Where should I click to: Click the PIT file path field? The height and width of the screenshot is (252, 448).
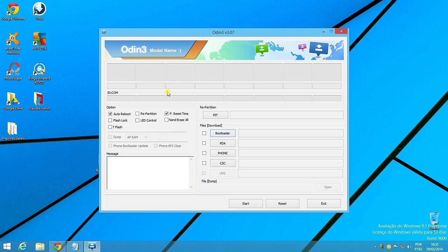tap(287, 115)
